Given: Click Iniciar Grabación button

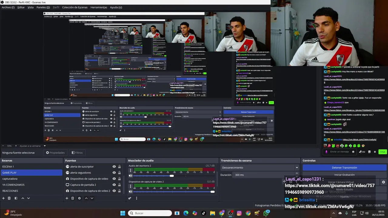Looking at the screenshot, I should click(x=344, y=175).
